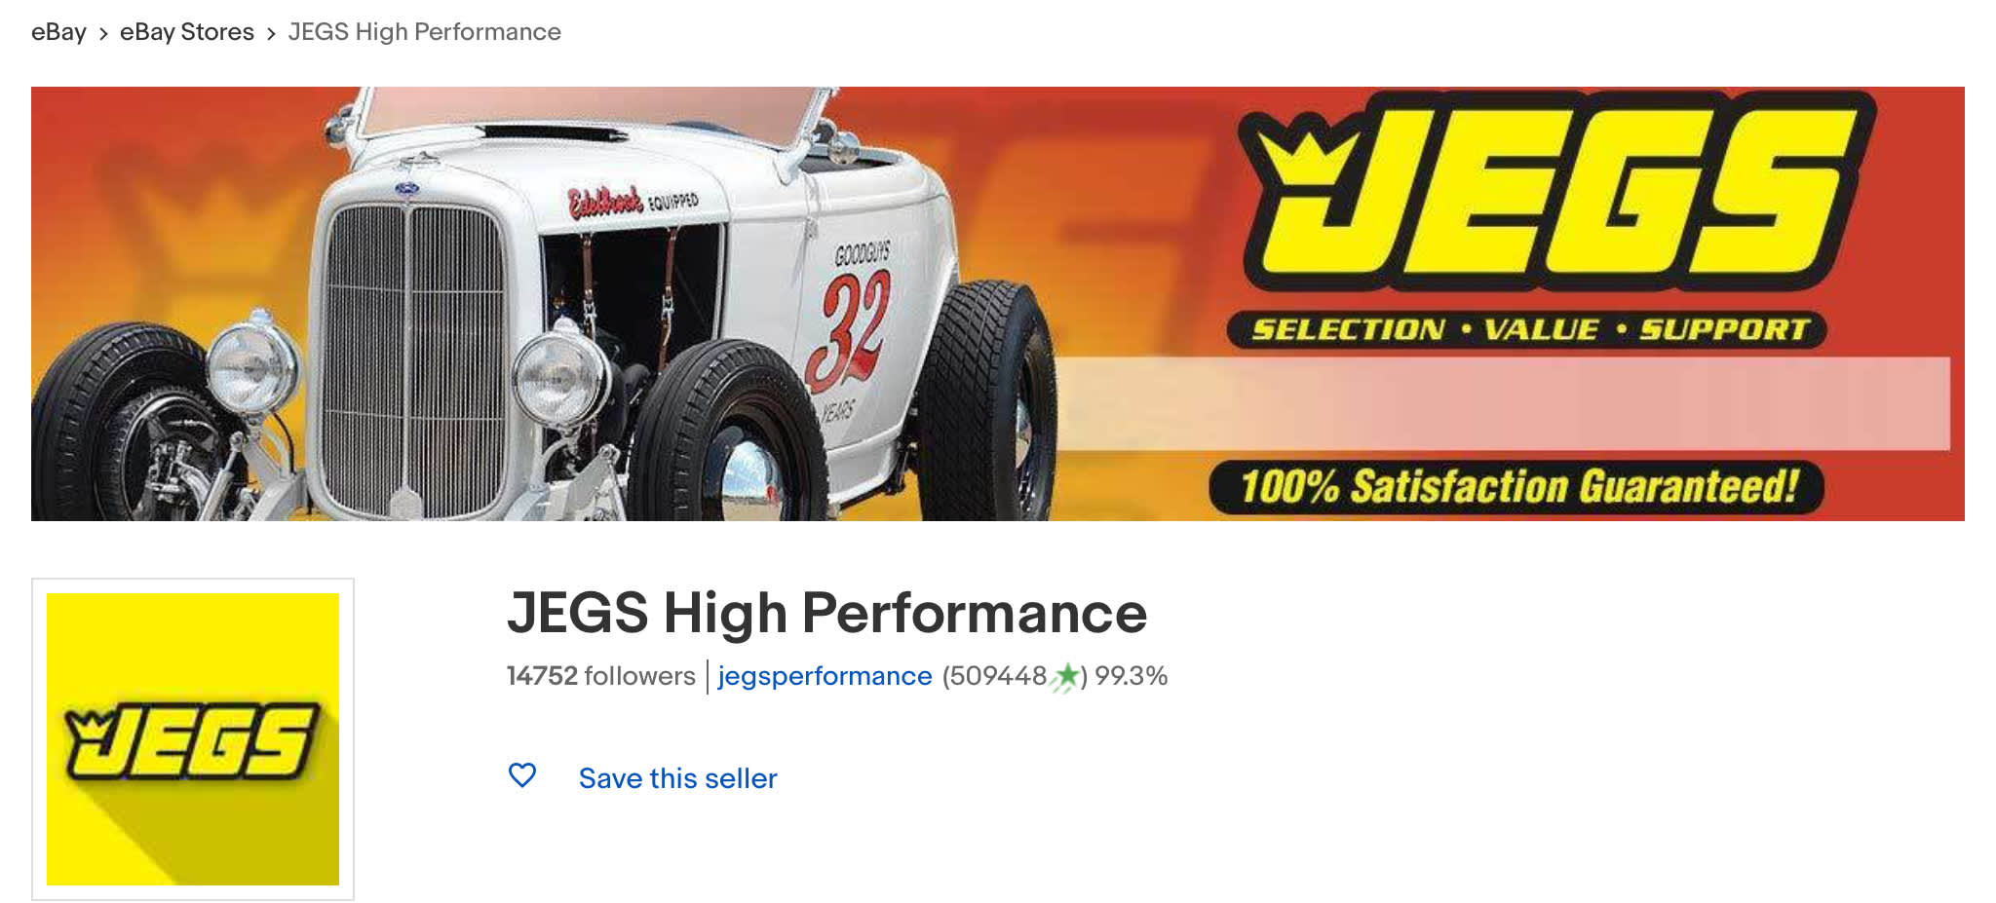Click the Selection Value Support tagline

pyautogui.click(x=1527, y=329)
